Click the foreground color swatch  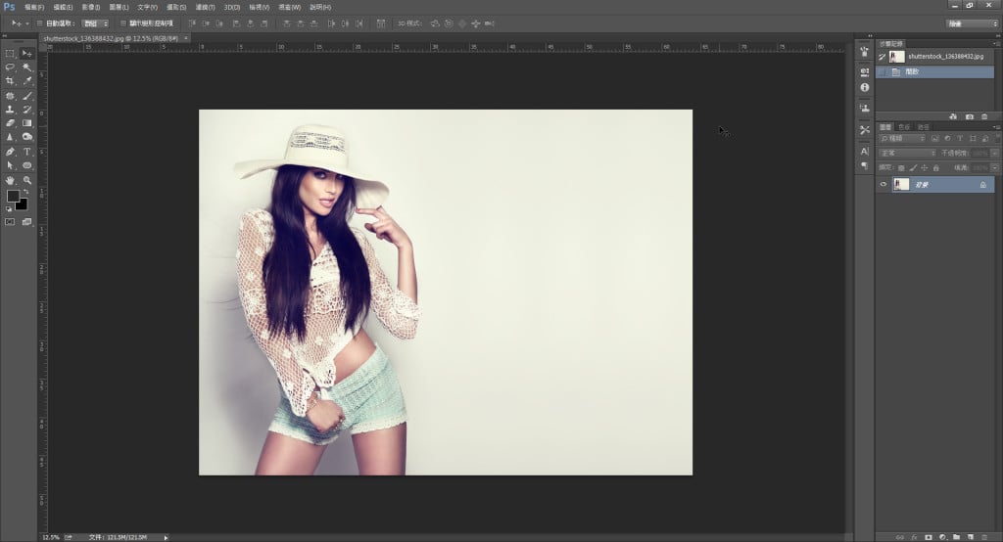tap(13, 197)
